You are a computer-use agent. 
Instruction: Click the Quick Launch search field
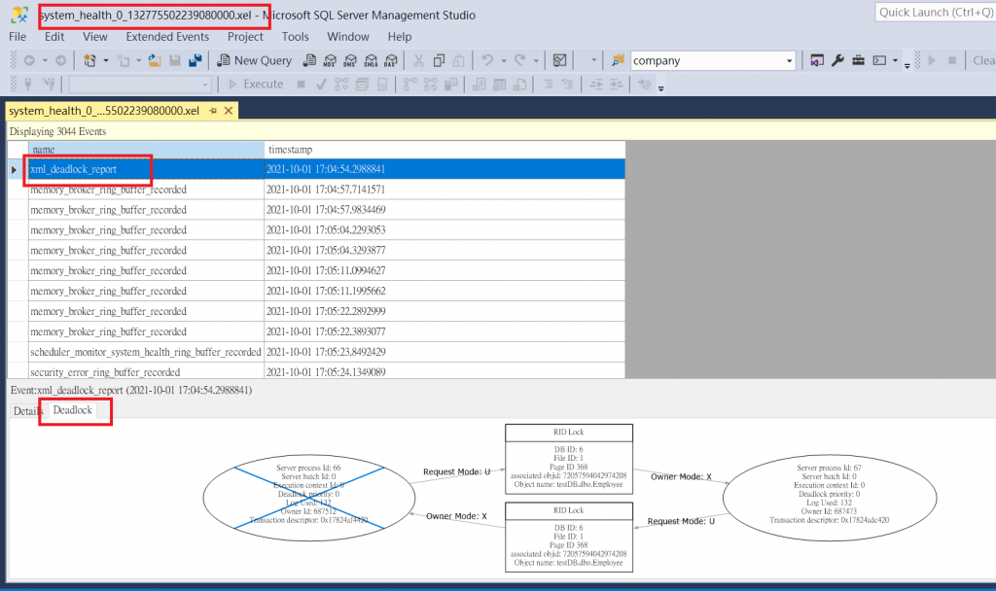tap(935, 12)
